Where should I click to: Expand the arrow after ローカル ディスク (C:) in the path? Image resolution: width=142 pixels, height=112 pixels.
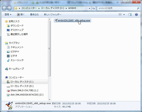[66, 8]
